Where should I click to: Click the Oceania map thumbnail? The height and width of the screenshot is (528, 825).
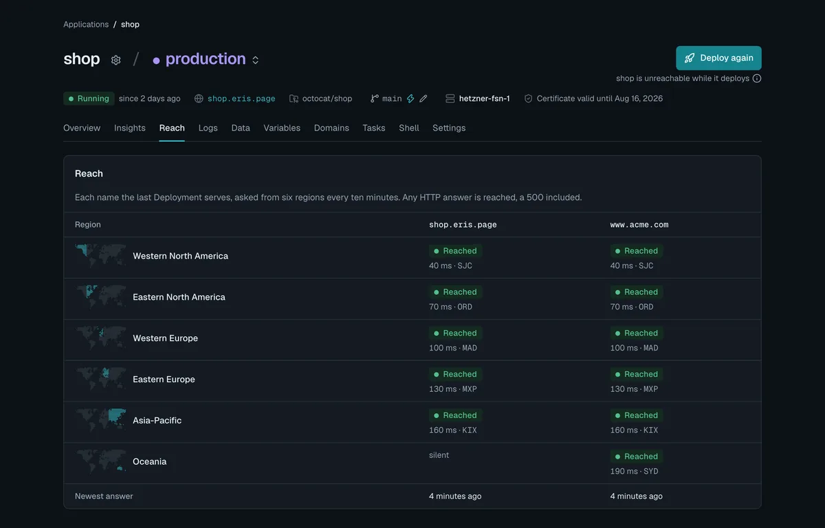click(100, 462)
